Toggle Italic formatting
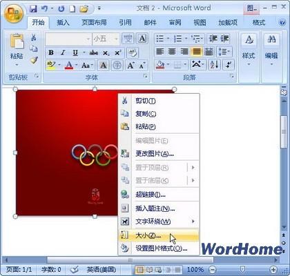This screenshot has height=276, width=290. click(62, 52)
